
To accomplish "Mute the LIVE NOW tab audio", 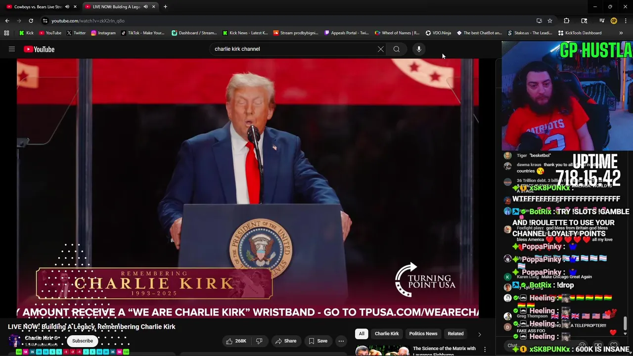I will tap(145, 7).
